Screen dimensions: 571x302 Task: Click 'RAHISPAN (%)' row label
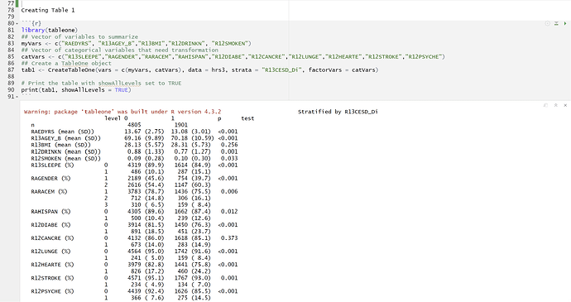click(50, 211)
